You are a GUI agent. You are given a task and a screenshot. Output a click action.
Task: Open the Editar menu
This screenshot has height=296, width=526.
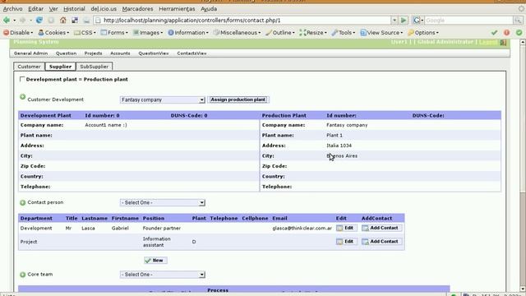(x=35, y=9)
